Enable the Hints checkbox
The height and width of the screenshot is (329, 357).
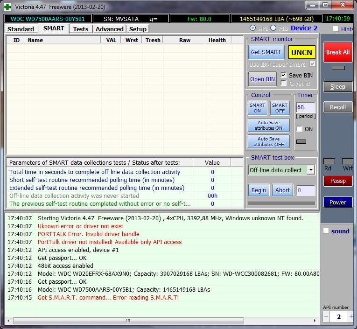pos(336,29)
